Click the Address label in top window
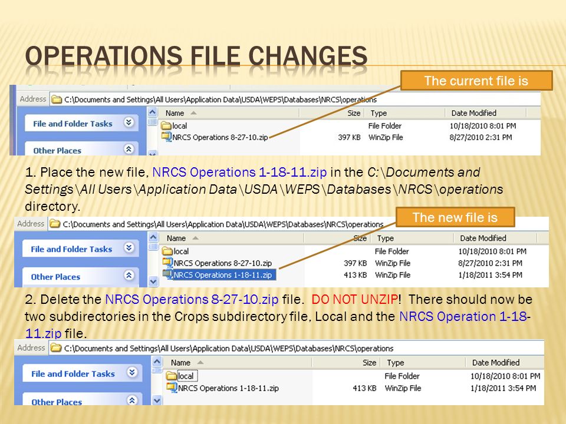 pyautogui.click(x=33, y=99)
